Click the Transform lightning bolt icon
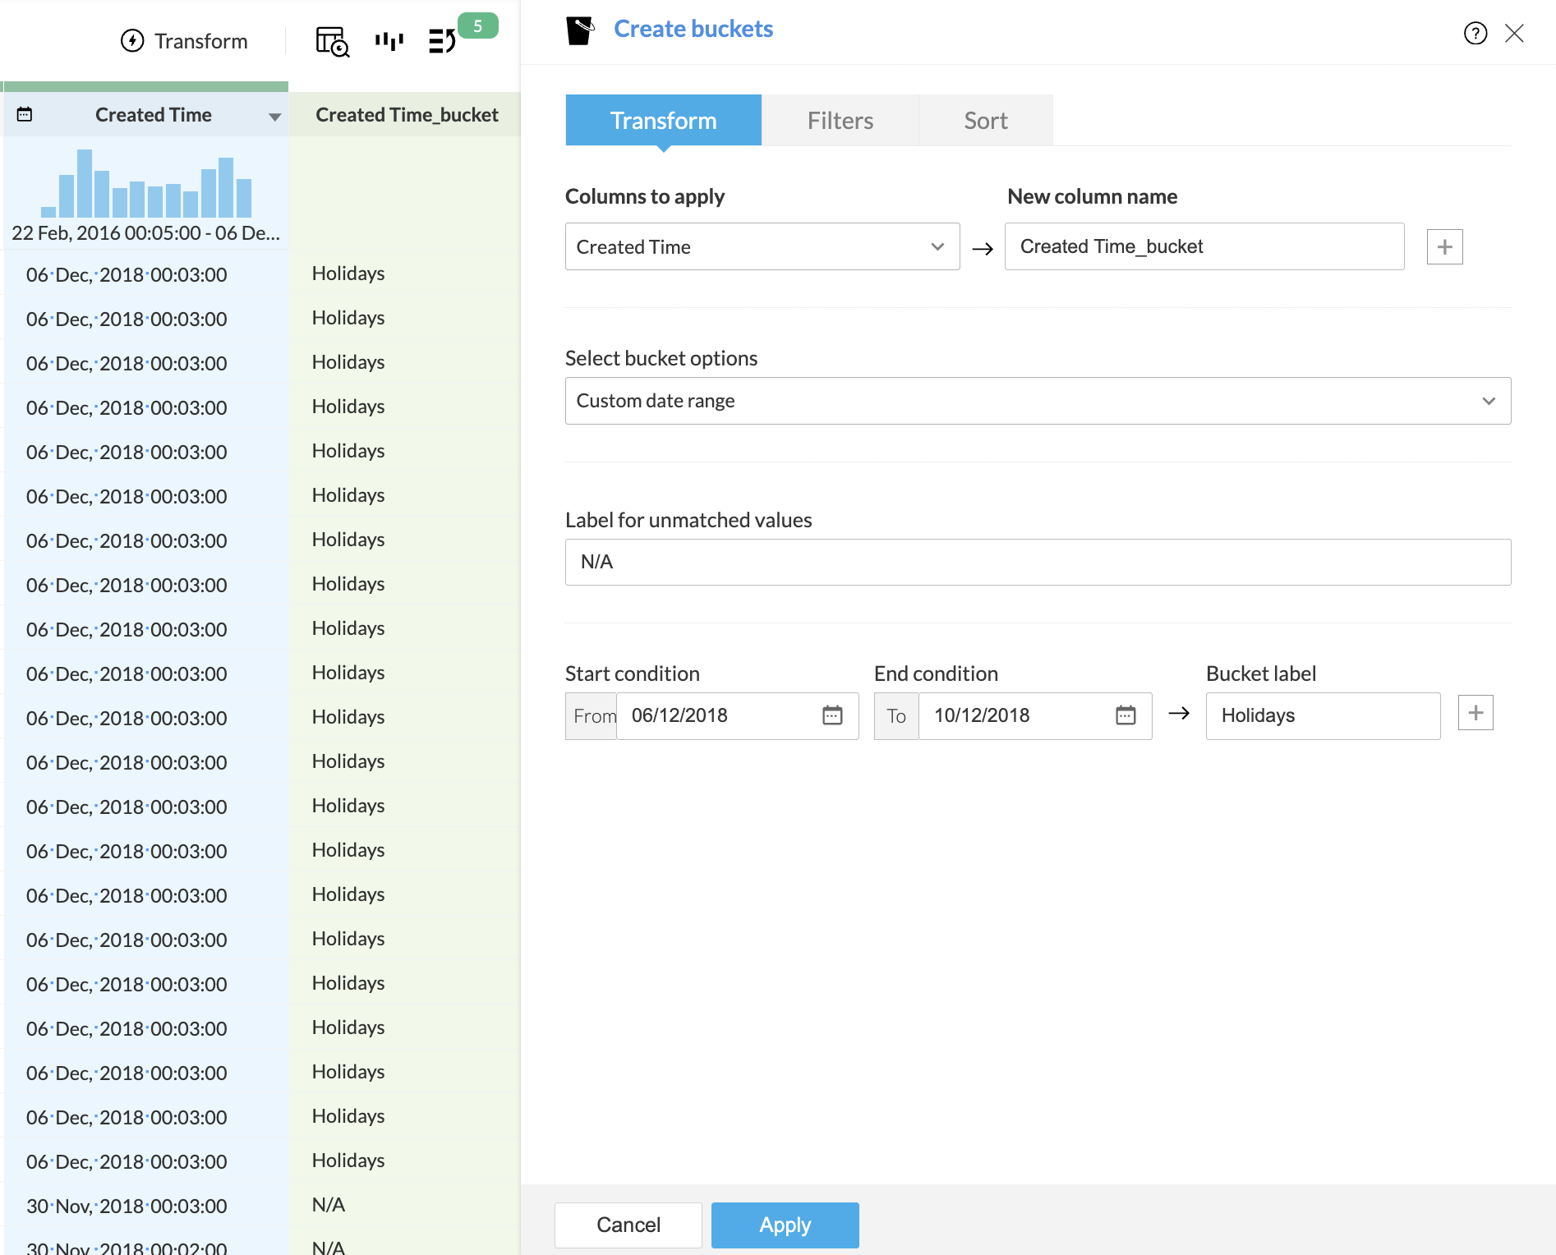 click(x=132, y=41)
